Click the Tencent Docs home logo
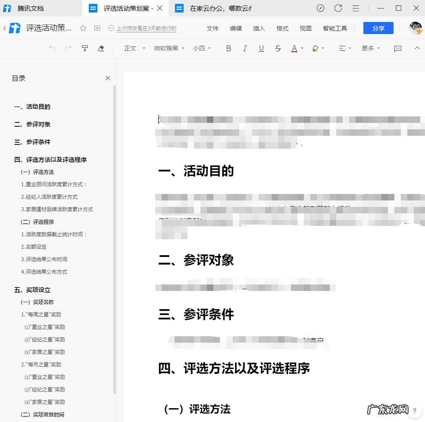 tap(14, 28)
